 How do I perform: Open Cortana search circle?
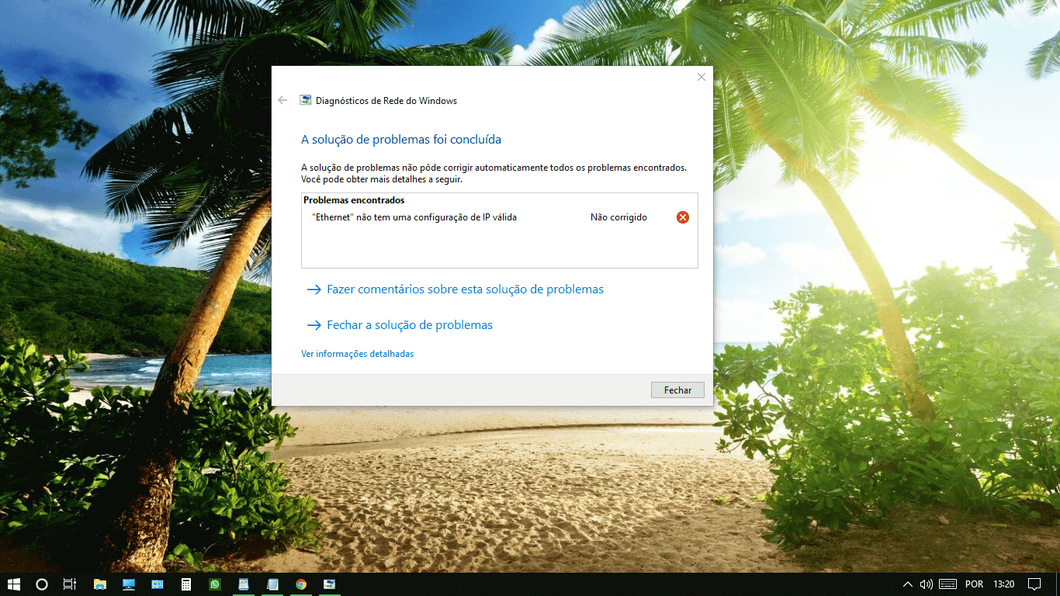coord(42,584)
